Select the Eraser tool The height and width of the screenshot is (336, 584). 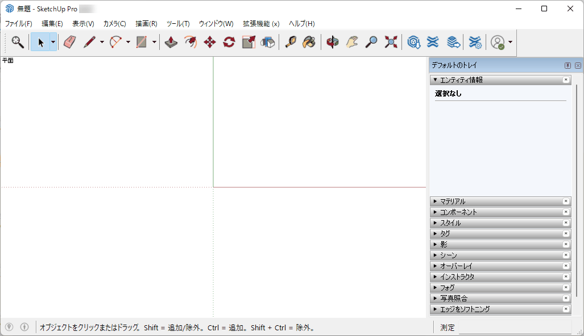point(70,42)
